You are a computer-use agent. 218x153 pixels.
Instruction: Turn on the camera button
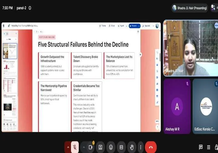[x=91, y=147]
